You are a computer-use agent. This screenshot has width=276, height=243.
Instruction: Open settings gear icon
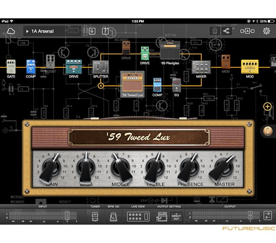tap(266, 31)
